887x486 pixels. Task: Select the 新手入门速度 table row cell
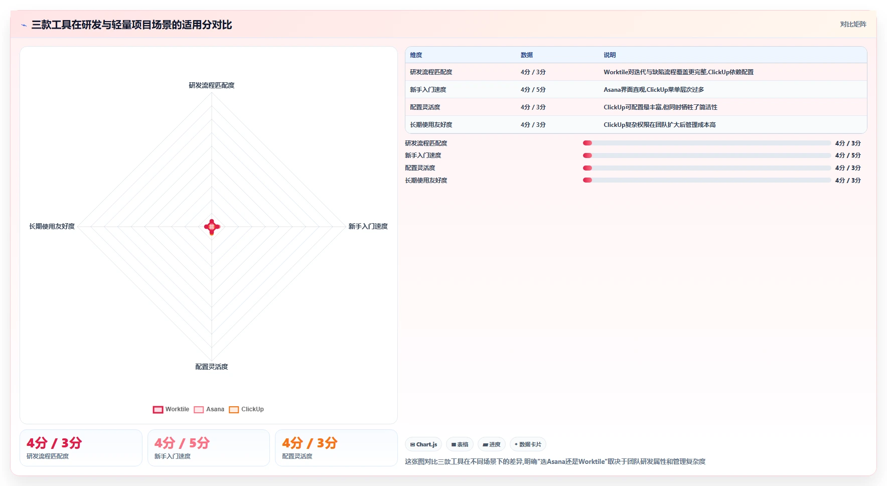pyautogui.click(x=428, y=90)
